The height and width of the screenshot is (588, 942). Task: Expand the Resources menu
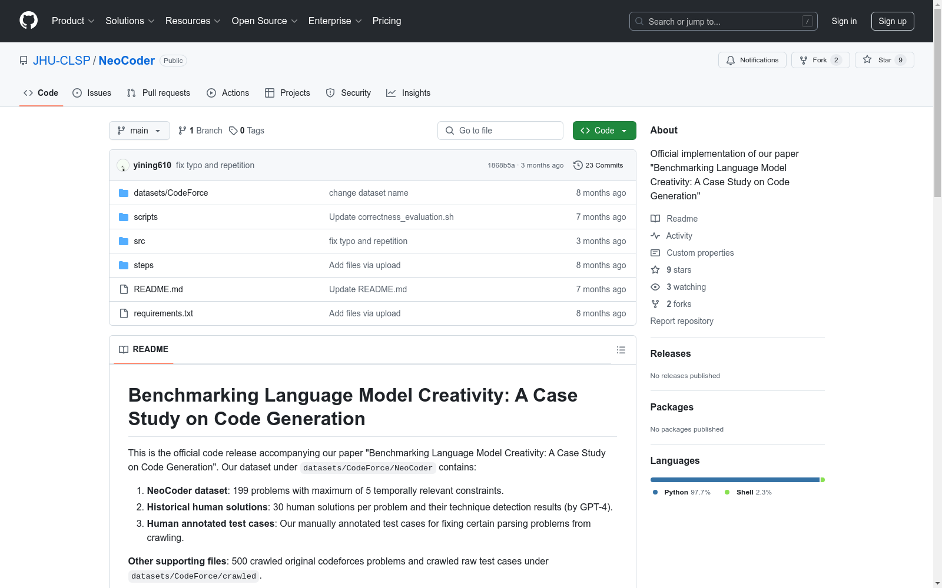point(193,21)
